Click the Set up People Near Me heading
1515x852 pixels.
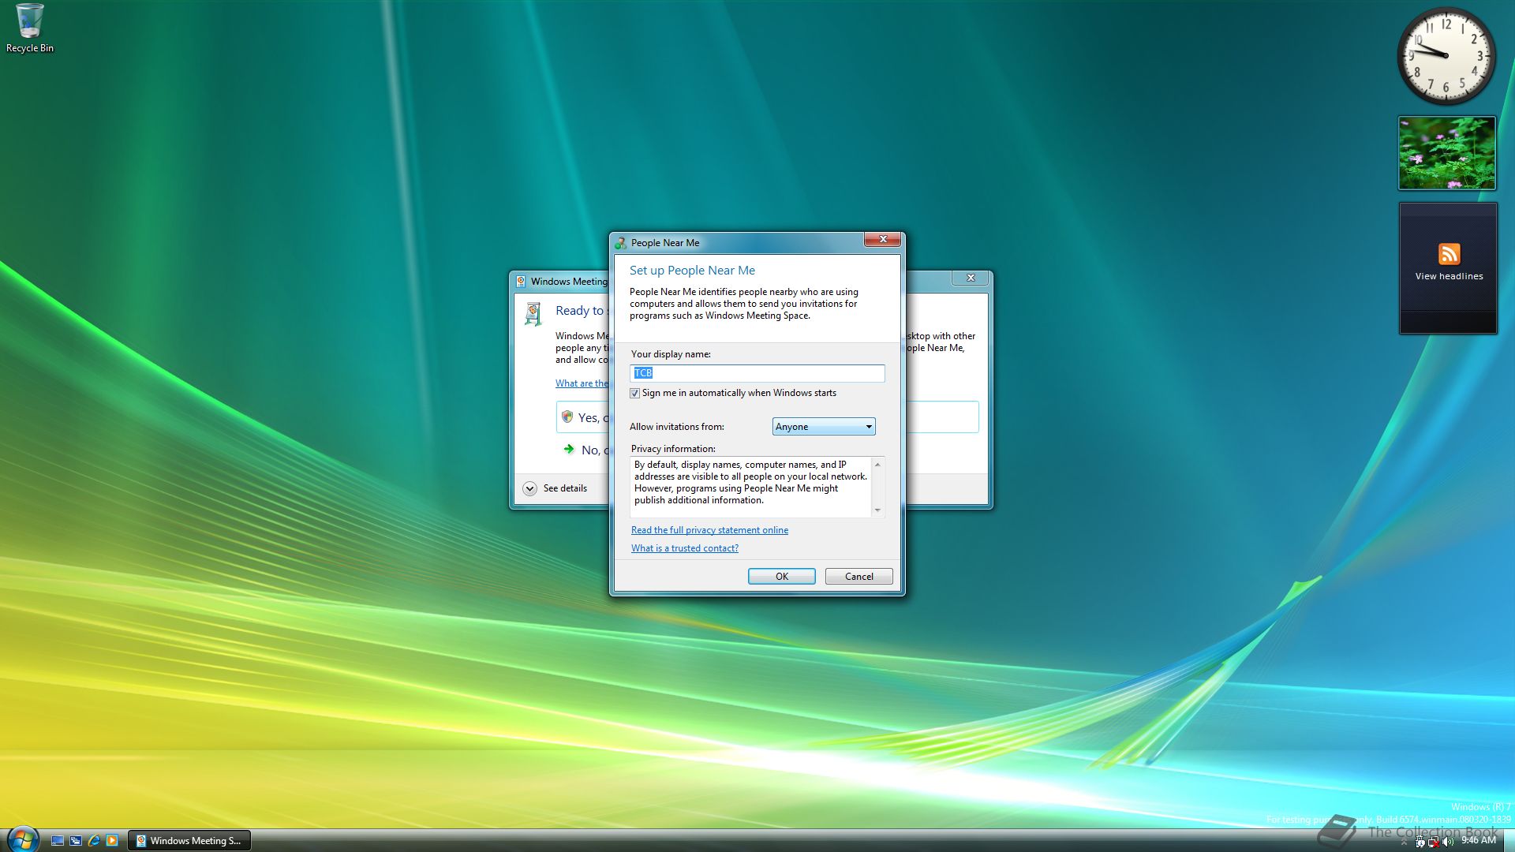pyautogui.click(x=692, y=271)
